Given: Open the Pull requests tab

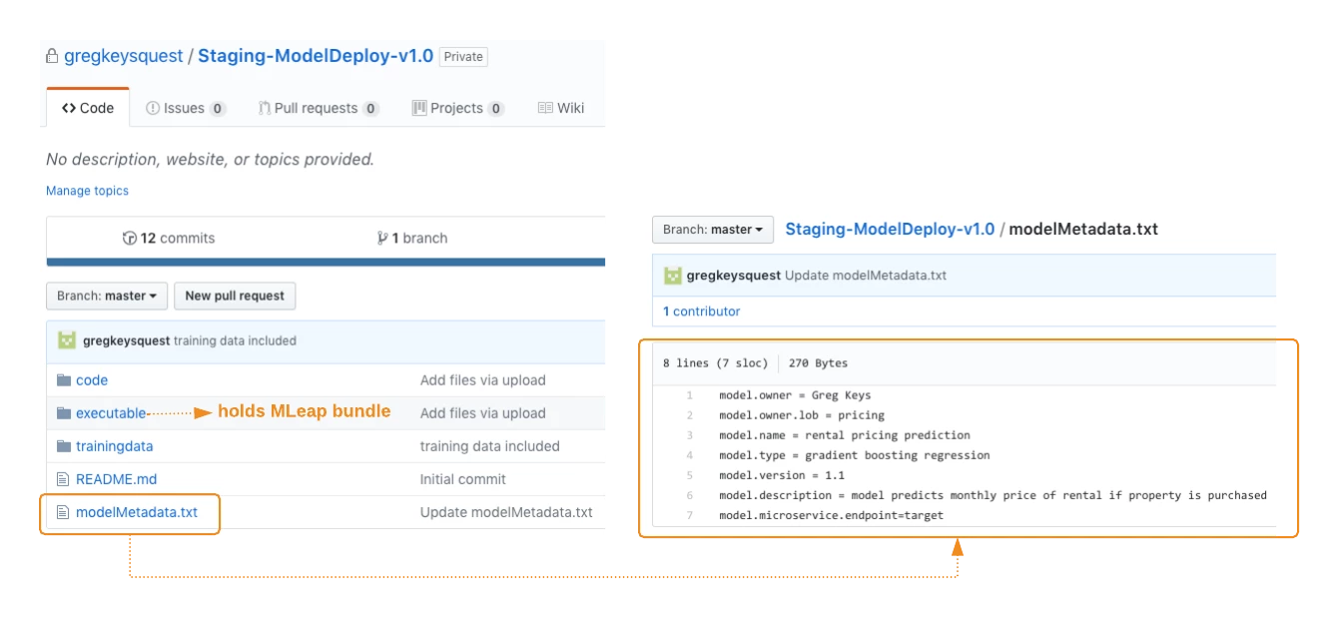Looking at the screenshot, I should point(319,108).
